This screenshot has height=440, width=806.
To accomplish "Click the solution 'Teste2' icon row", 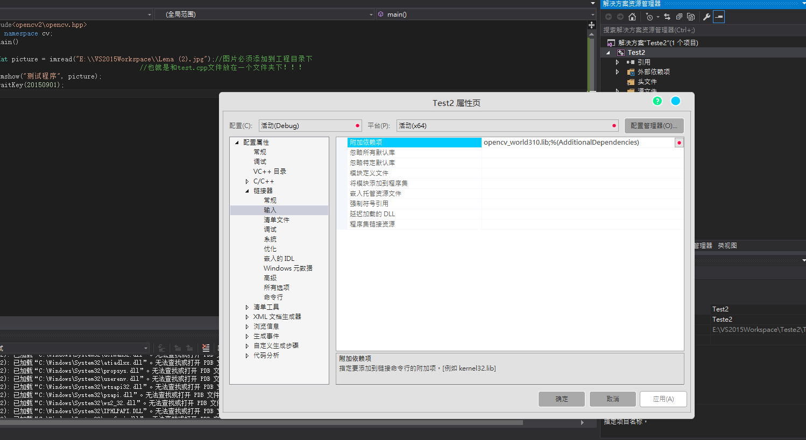I will (611, 42).
